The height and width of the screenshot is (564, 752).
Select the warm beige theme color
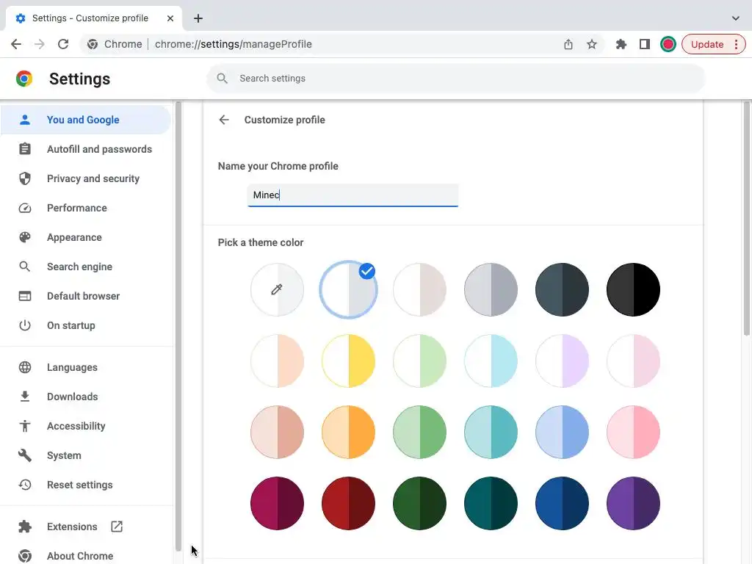tap(419, 289)
